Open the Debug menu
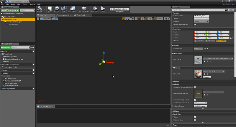 coord(25,4)
